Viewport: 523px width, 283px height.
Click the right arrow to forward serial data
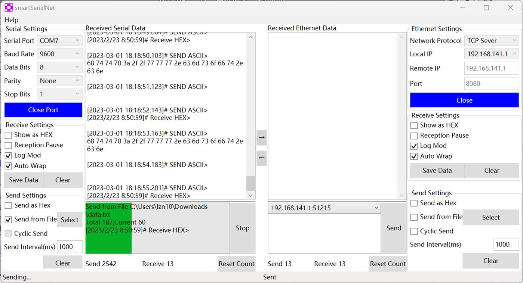point(261,138)
